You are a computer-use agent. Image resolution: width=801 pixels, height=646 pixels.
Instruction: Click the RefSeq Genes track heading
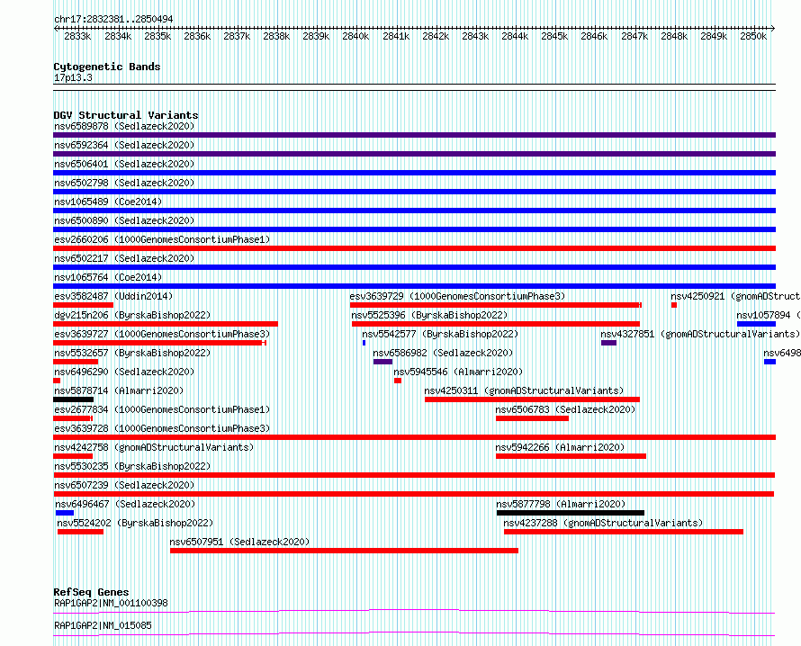coord(91,592)
